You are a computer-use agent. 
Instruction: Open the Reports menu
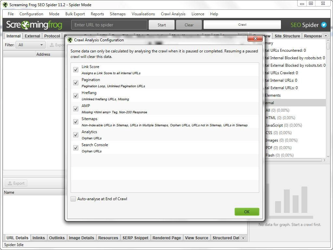coord(97,14)
